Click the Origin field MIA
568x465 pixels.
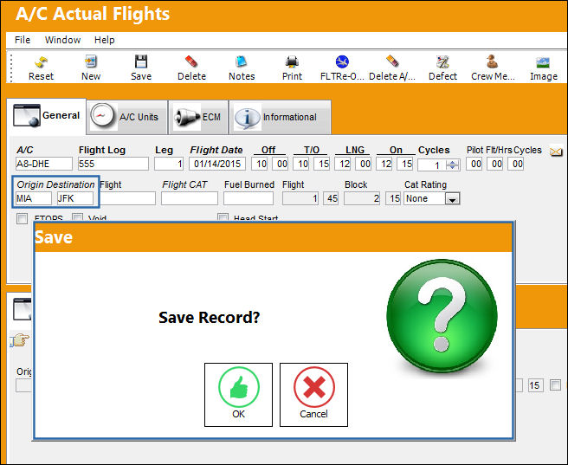coord(33,198)
